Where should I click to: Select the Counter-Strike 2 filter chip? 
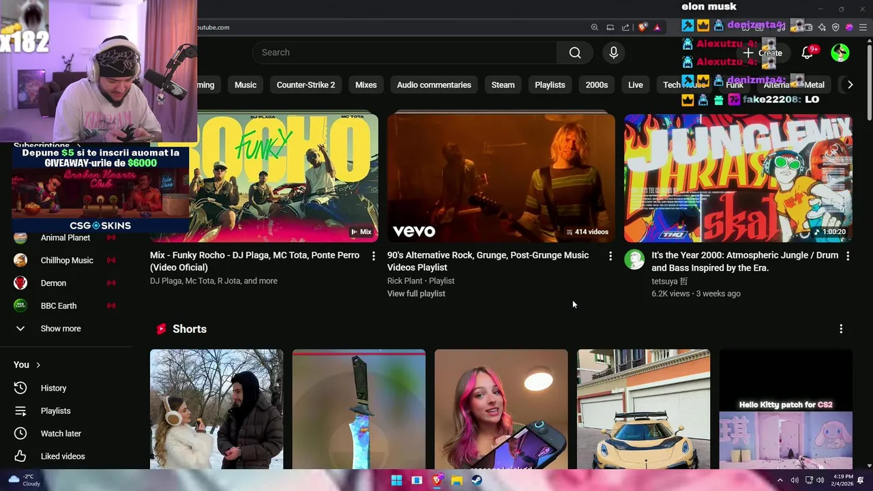point(306,85)
